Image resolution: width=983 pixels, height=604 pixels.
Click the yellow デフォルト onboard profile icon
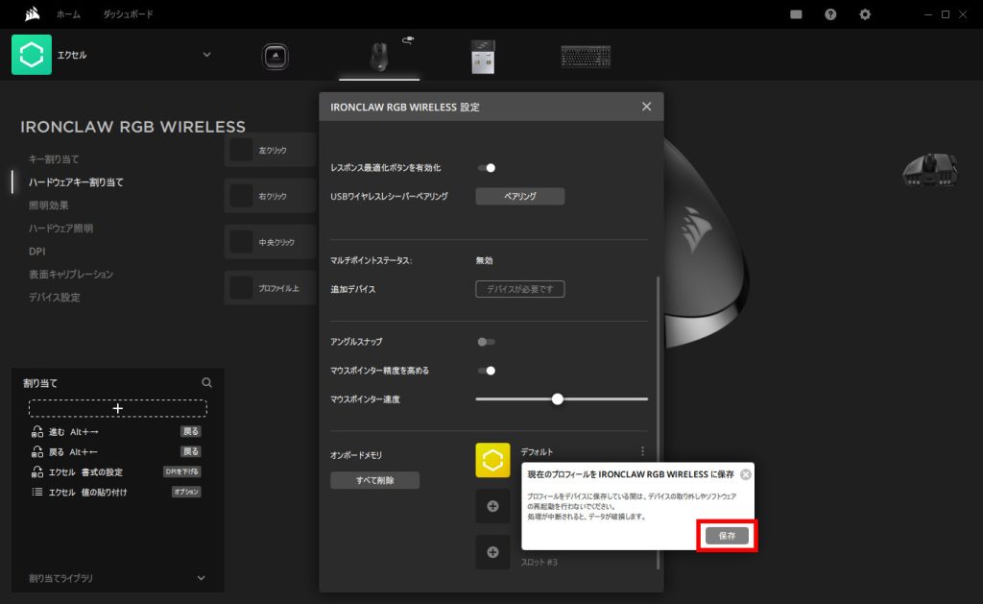(492, 460)
